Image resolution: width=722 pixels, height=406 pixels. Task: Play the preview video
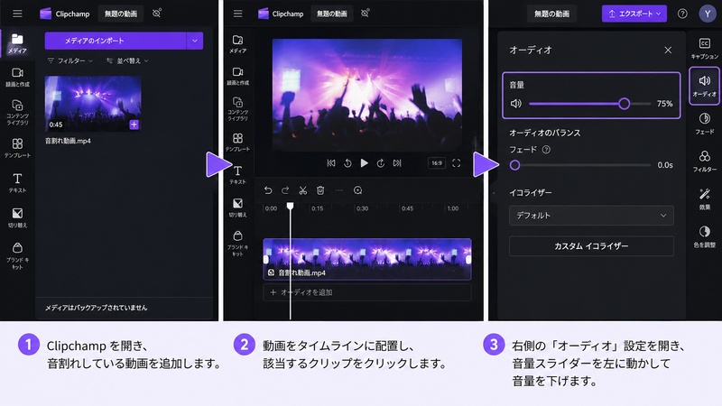point(365,163)
